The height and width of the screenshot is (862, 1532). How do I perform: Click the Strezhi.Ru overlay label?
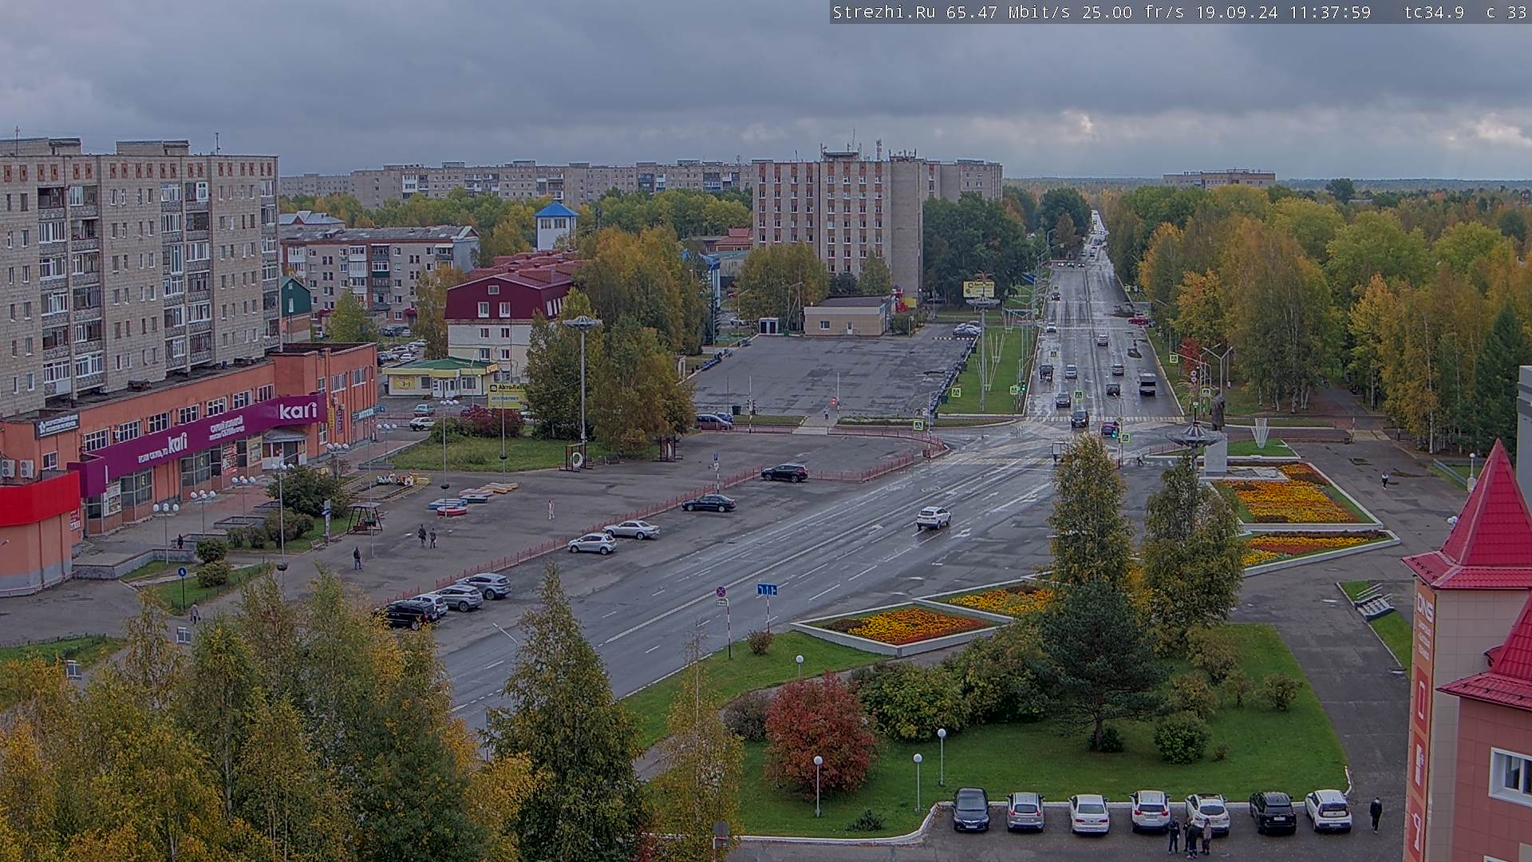(x=886, y=12)
